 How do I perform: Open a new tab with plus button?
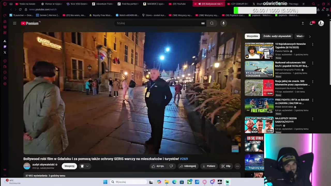point(303,4)
